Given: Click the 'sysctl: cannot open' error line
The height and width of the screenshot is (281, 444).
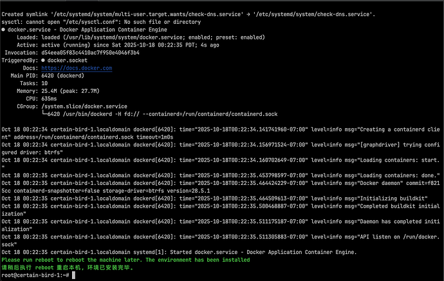Looking at the screenshot, I should (101, 22).
